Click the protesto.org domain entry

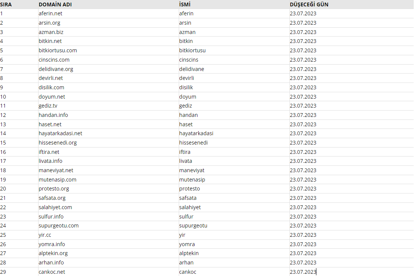54,189
